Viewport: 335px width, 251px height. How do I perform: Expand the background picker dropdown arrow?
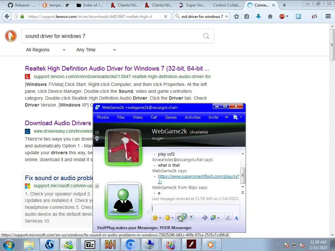pos(218,218)
